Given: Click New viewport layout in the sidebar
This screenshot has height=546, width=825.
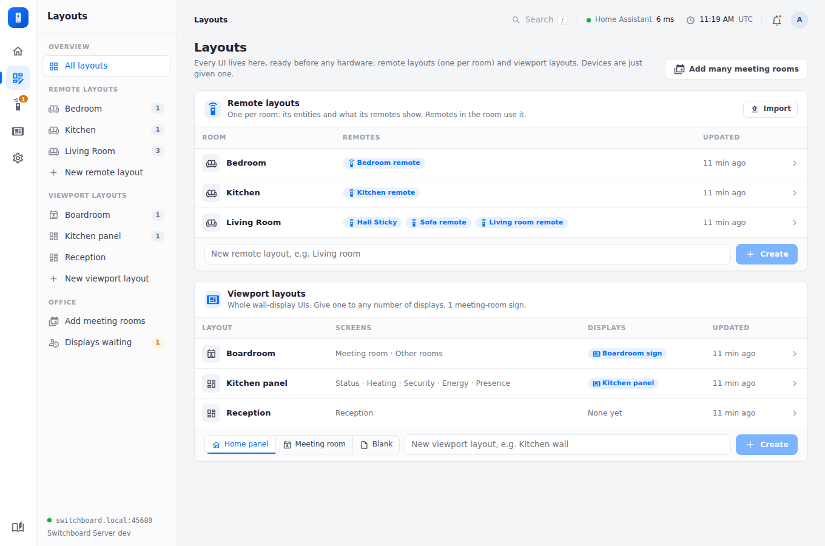Looking at the screenshot, I should 106,278.
